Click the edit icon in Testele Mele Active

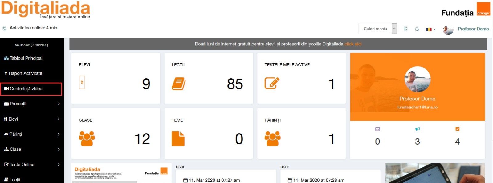click(272, 83)
